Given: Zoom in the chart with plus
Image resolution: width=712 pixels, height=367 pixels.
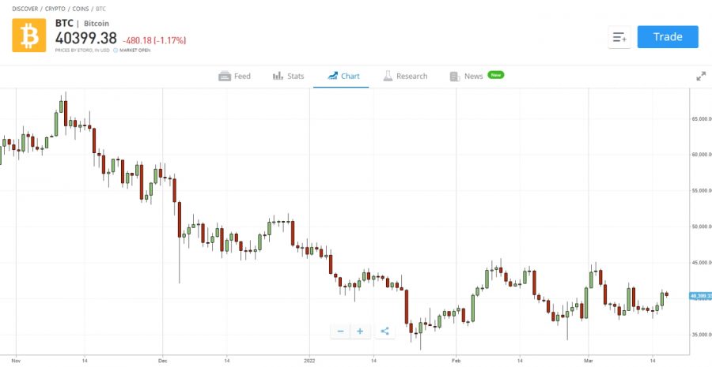Looking at the screenshot, I should coord(360,331).
